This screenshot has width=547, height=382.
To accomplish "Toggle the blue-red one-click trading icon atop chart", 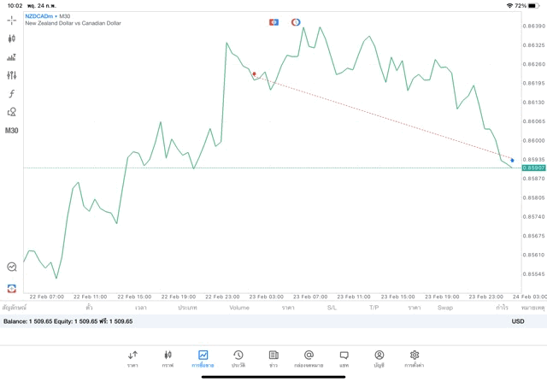I will pos(273,22).
